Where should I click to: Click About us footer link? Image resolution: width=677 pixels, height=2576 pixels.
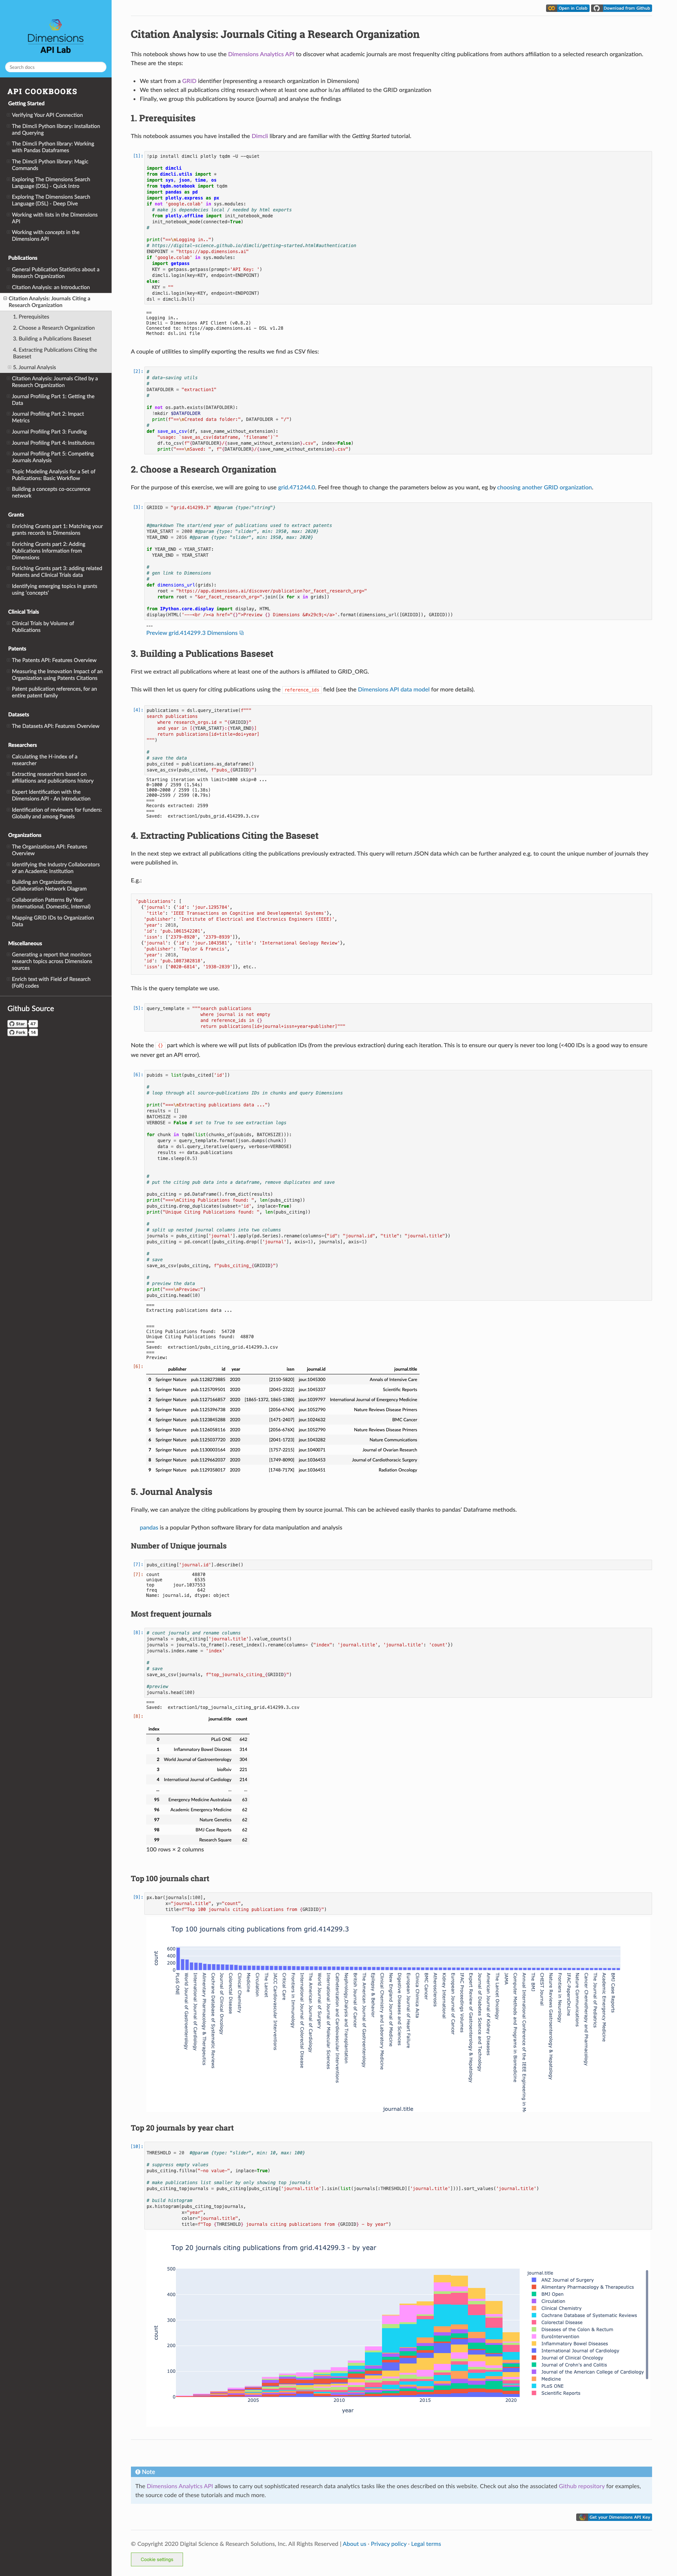click(x=354, y=2544)
